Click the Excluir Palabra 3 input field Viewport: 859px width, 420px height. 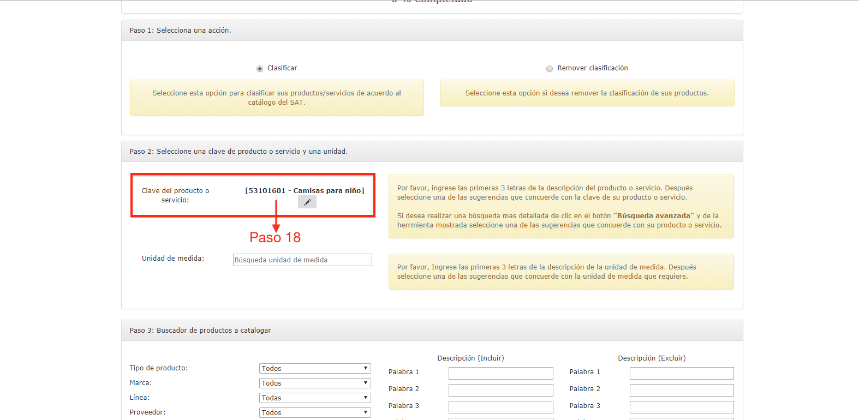(682, 407)
